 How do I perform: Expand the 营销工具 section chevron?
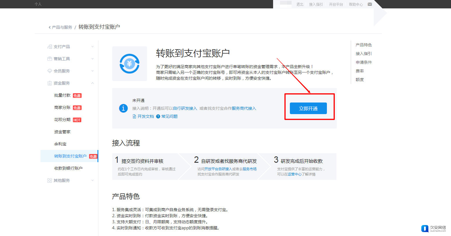[x=93, y=59]
